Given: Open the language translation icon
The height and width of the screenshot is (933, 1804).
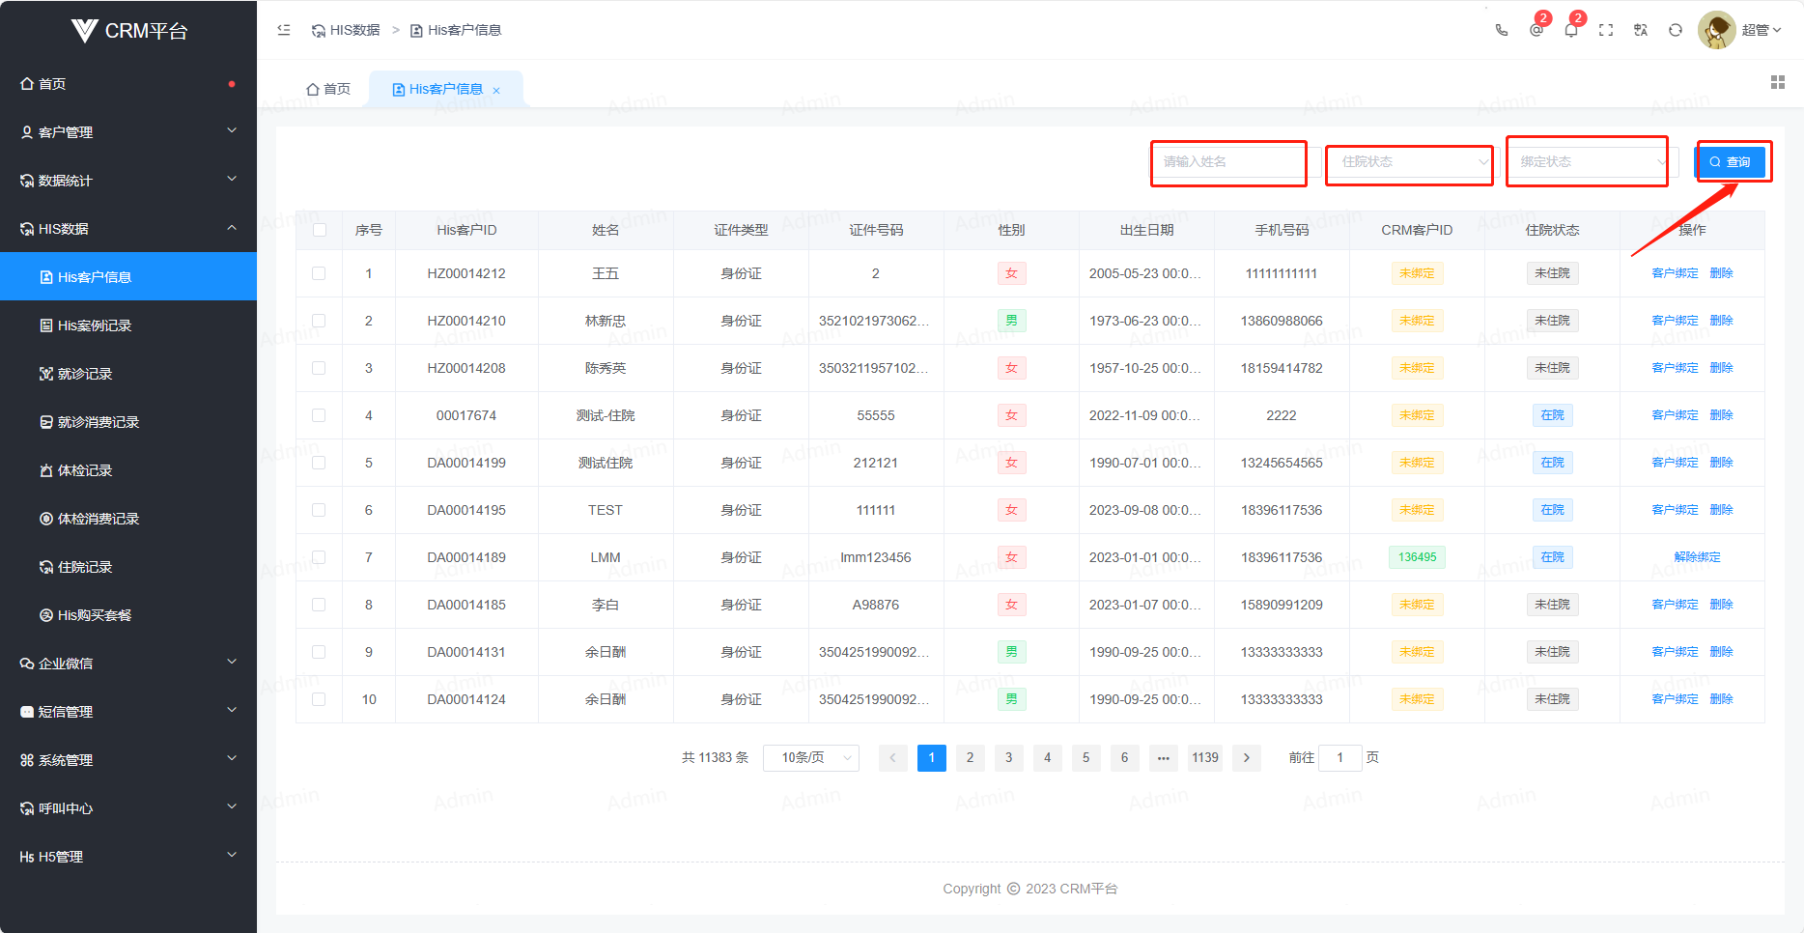Looking at the screenshot, I should pyautogui.click(x=1641, y=30).
